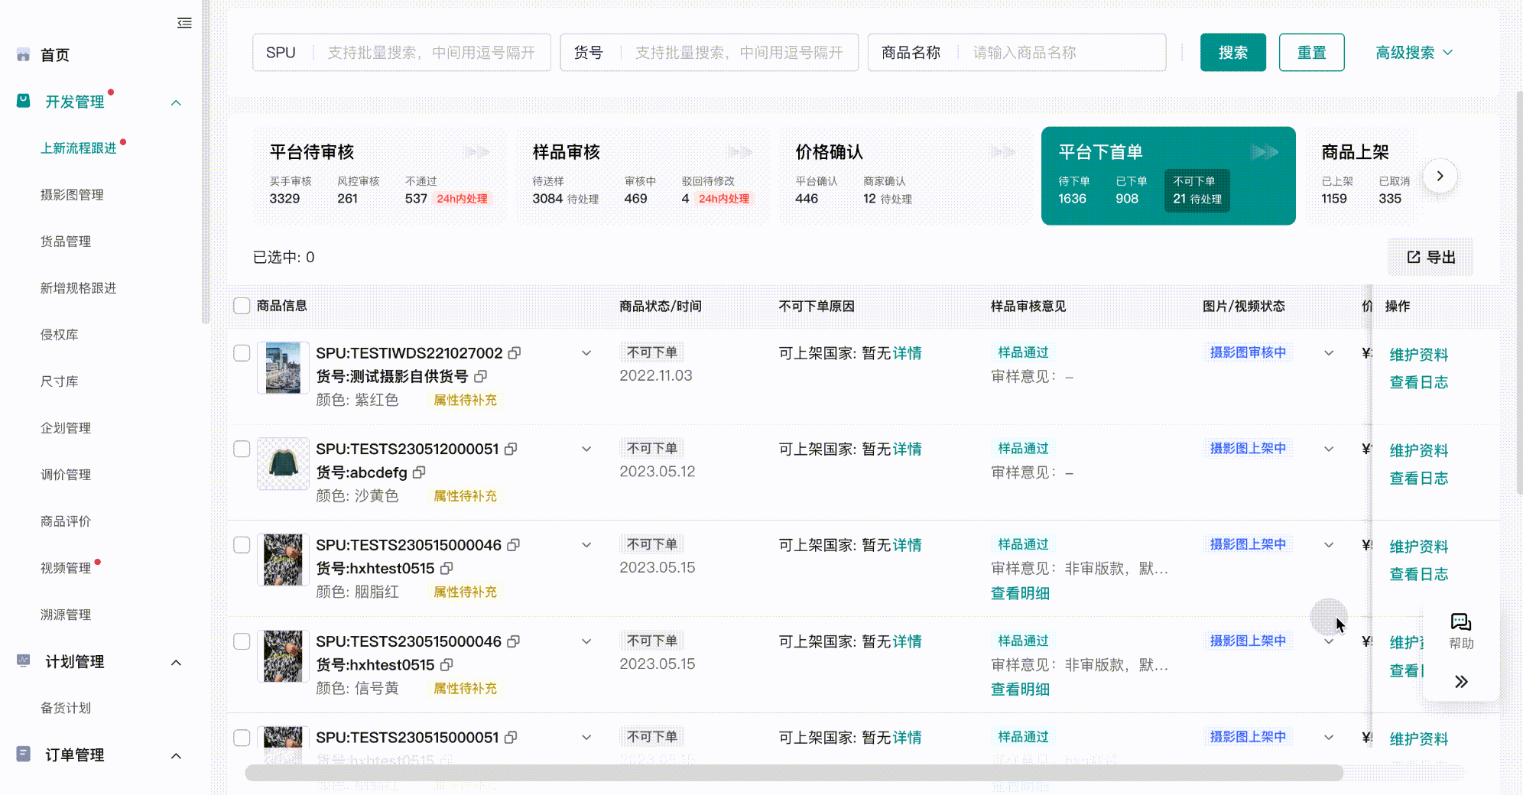
Task: Select all rows with header checkbox
Action: click(242, 306)
